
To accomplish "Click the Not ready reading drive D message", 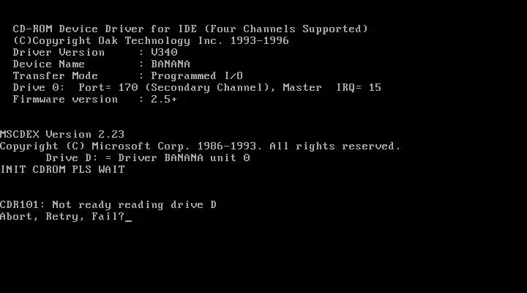I will coord(135,205).
